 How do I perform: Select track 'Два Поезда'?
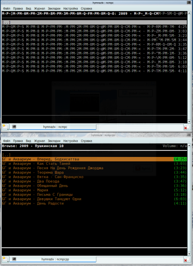click(x=95, y=181)
